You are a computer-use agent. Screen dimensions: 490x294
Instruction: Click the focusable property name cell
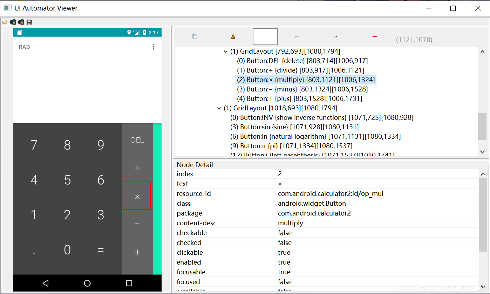pyautogui.click(x=225, y=272)
